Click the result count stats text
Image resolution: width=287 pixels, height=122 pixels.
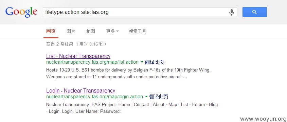click(76, 44)
